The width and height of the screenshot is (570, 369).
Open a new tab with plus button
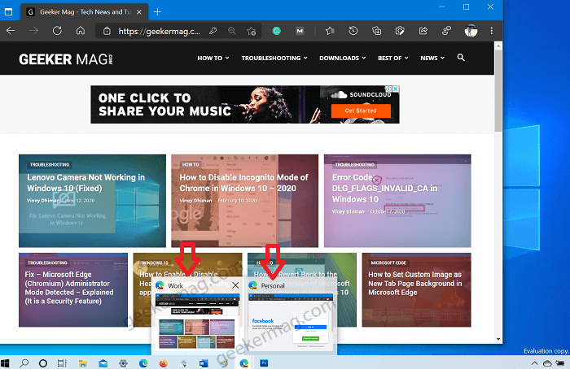click(157, 12)
